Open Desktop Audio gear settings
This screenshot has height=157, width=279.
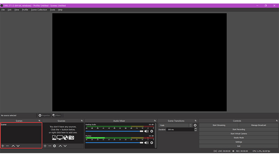[x=152, y=131]
